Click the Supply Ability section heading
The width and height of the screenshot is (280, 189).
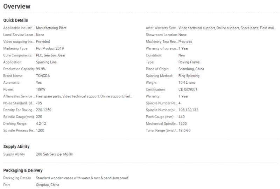pos(16,147)
